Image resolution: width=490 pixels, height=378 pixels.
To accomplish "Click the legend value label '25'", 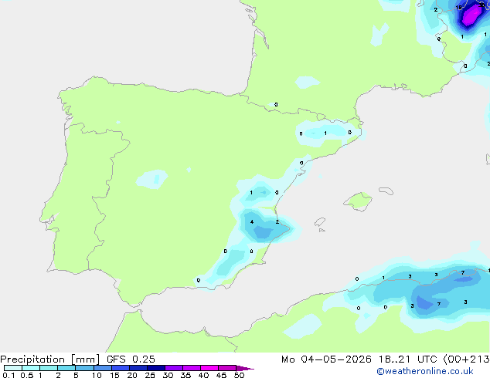I will pyautogui.click(x=150, y=375).
